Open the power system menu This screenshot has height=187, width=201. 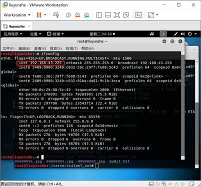[x=190, y=34]
